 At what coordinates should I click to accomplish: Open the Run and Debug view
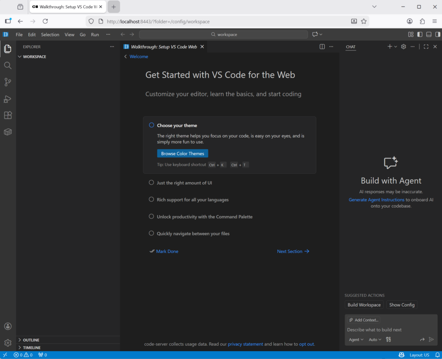point(8,99)
